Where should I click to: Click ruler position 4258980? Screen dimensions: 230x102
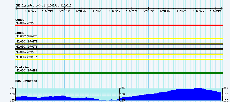pos(165,11)
